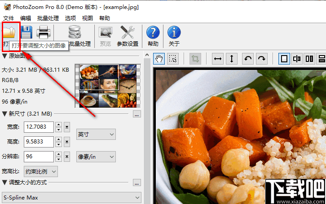The image size is (326, 204).
Task: Open the 文件 menu
Action: [9, 18]
